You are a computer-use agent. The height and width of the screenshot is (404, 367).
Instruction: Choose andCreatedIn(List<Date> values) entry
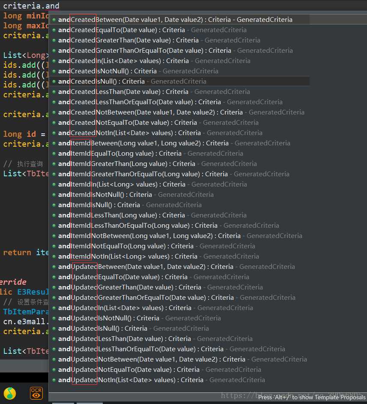click(x=179, y=61)
